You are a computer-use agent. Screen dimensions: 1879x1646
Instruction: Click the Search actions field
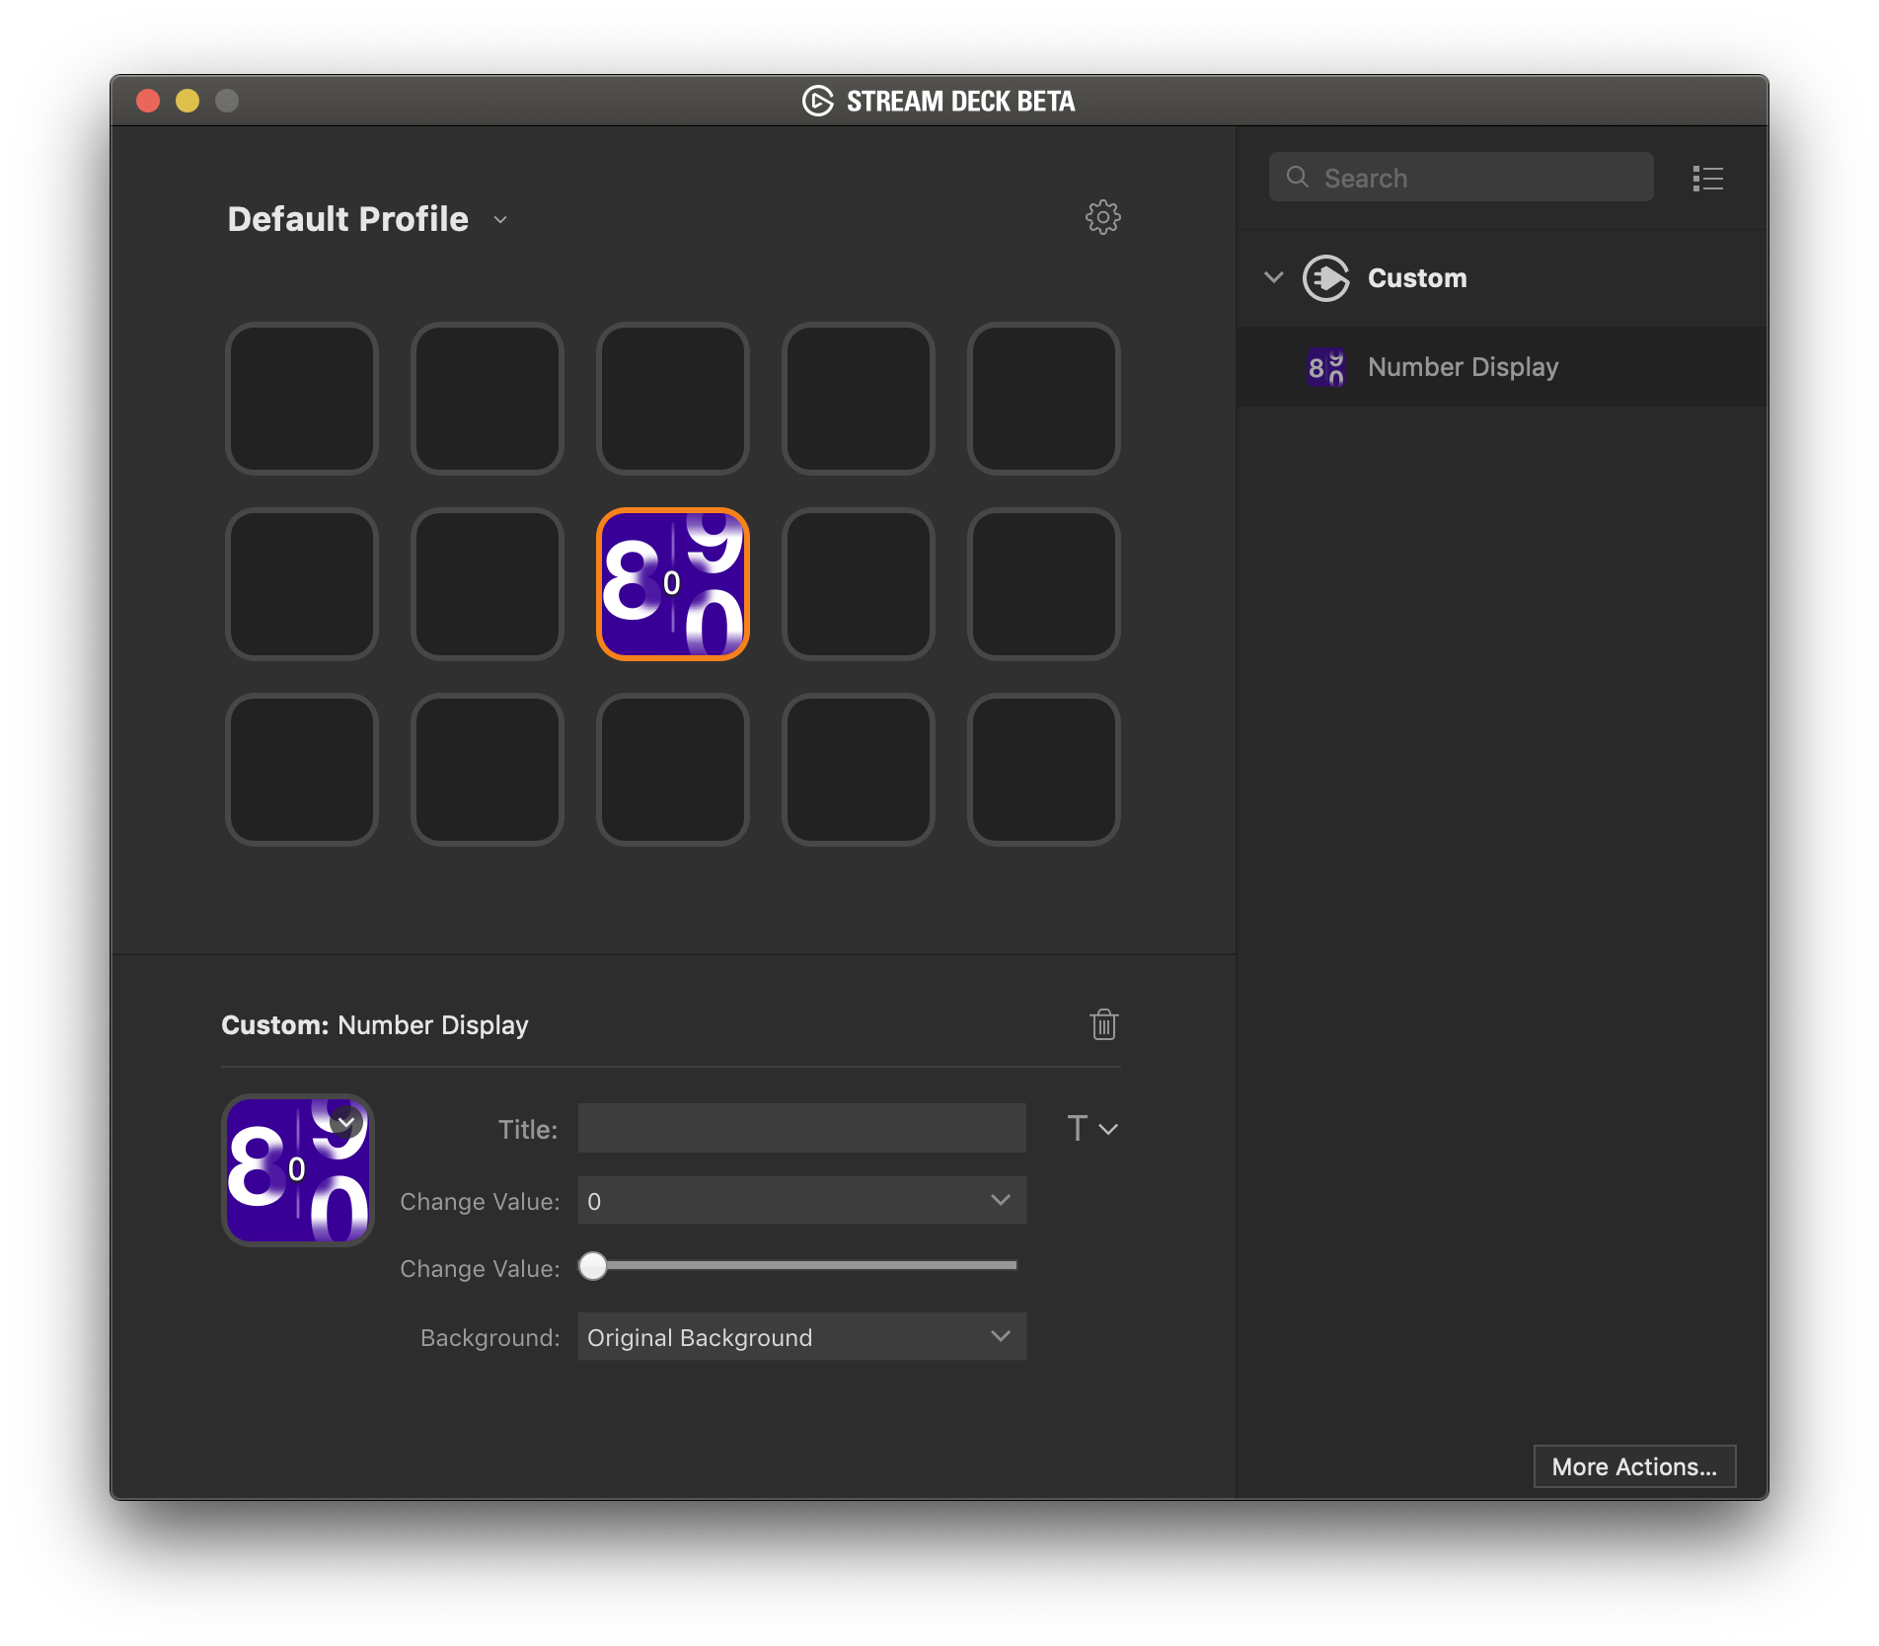click(1461, 178)
